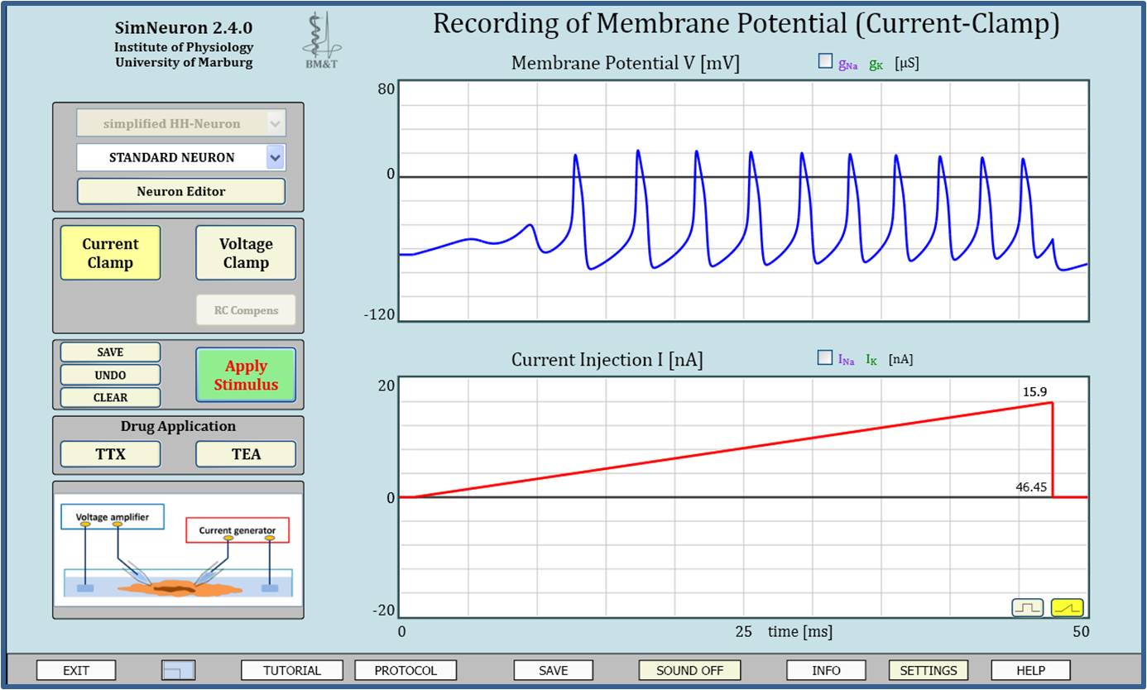Toggle the SOUND OFF button
This screenshot has height=690, width=1147.
pyautogui.click(x=689, y=670)
